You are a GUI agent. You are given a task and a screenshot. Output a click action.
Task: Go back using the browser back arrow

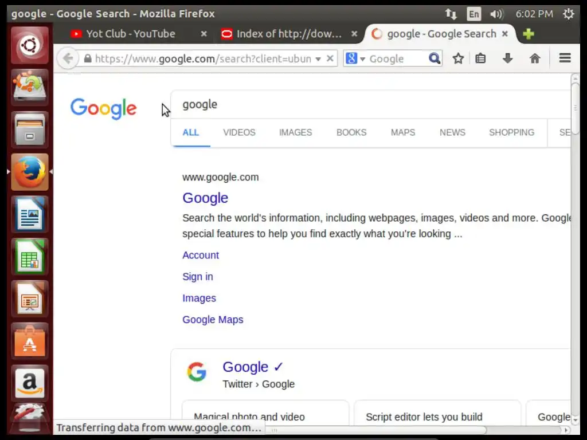click(x=68, y=59)
